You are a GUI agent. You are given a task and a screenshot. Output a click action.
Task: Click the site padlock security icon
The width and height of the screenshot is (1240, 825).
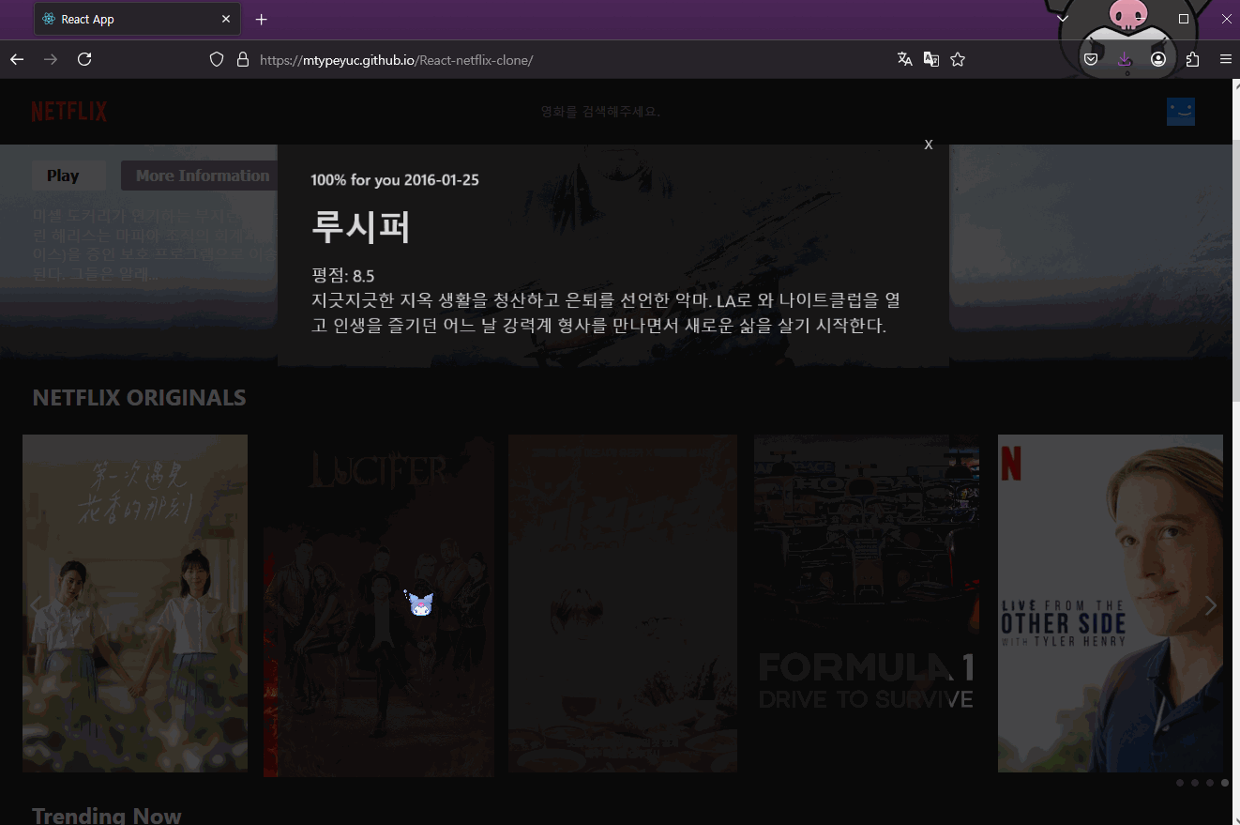[243, 59]
